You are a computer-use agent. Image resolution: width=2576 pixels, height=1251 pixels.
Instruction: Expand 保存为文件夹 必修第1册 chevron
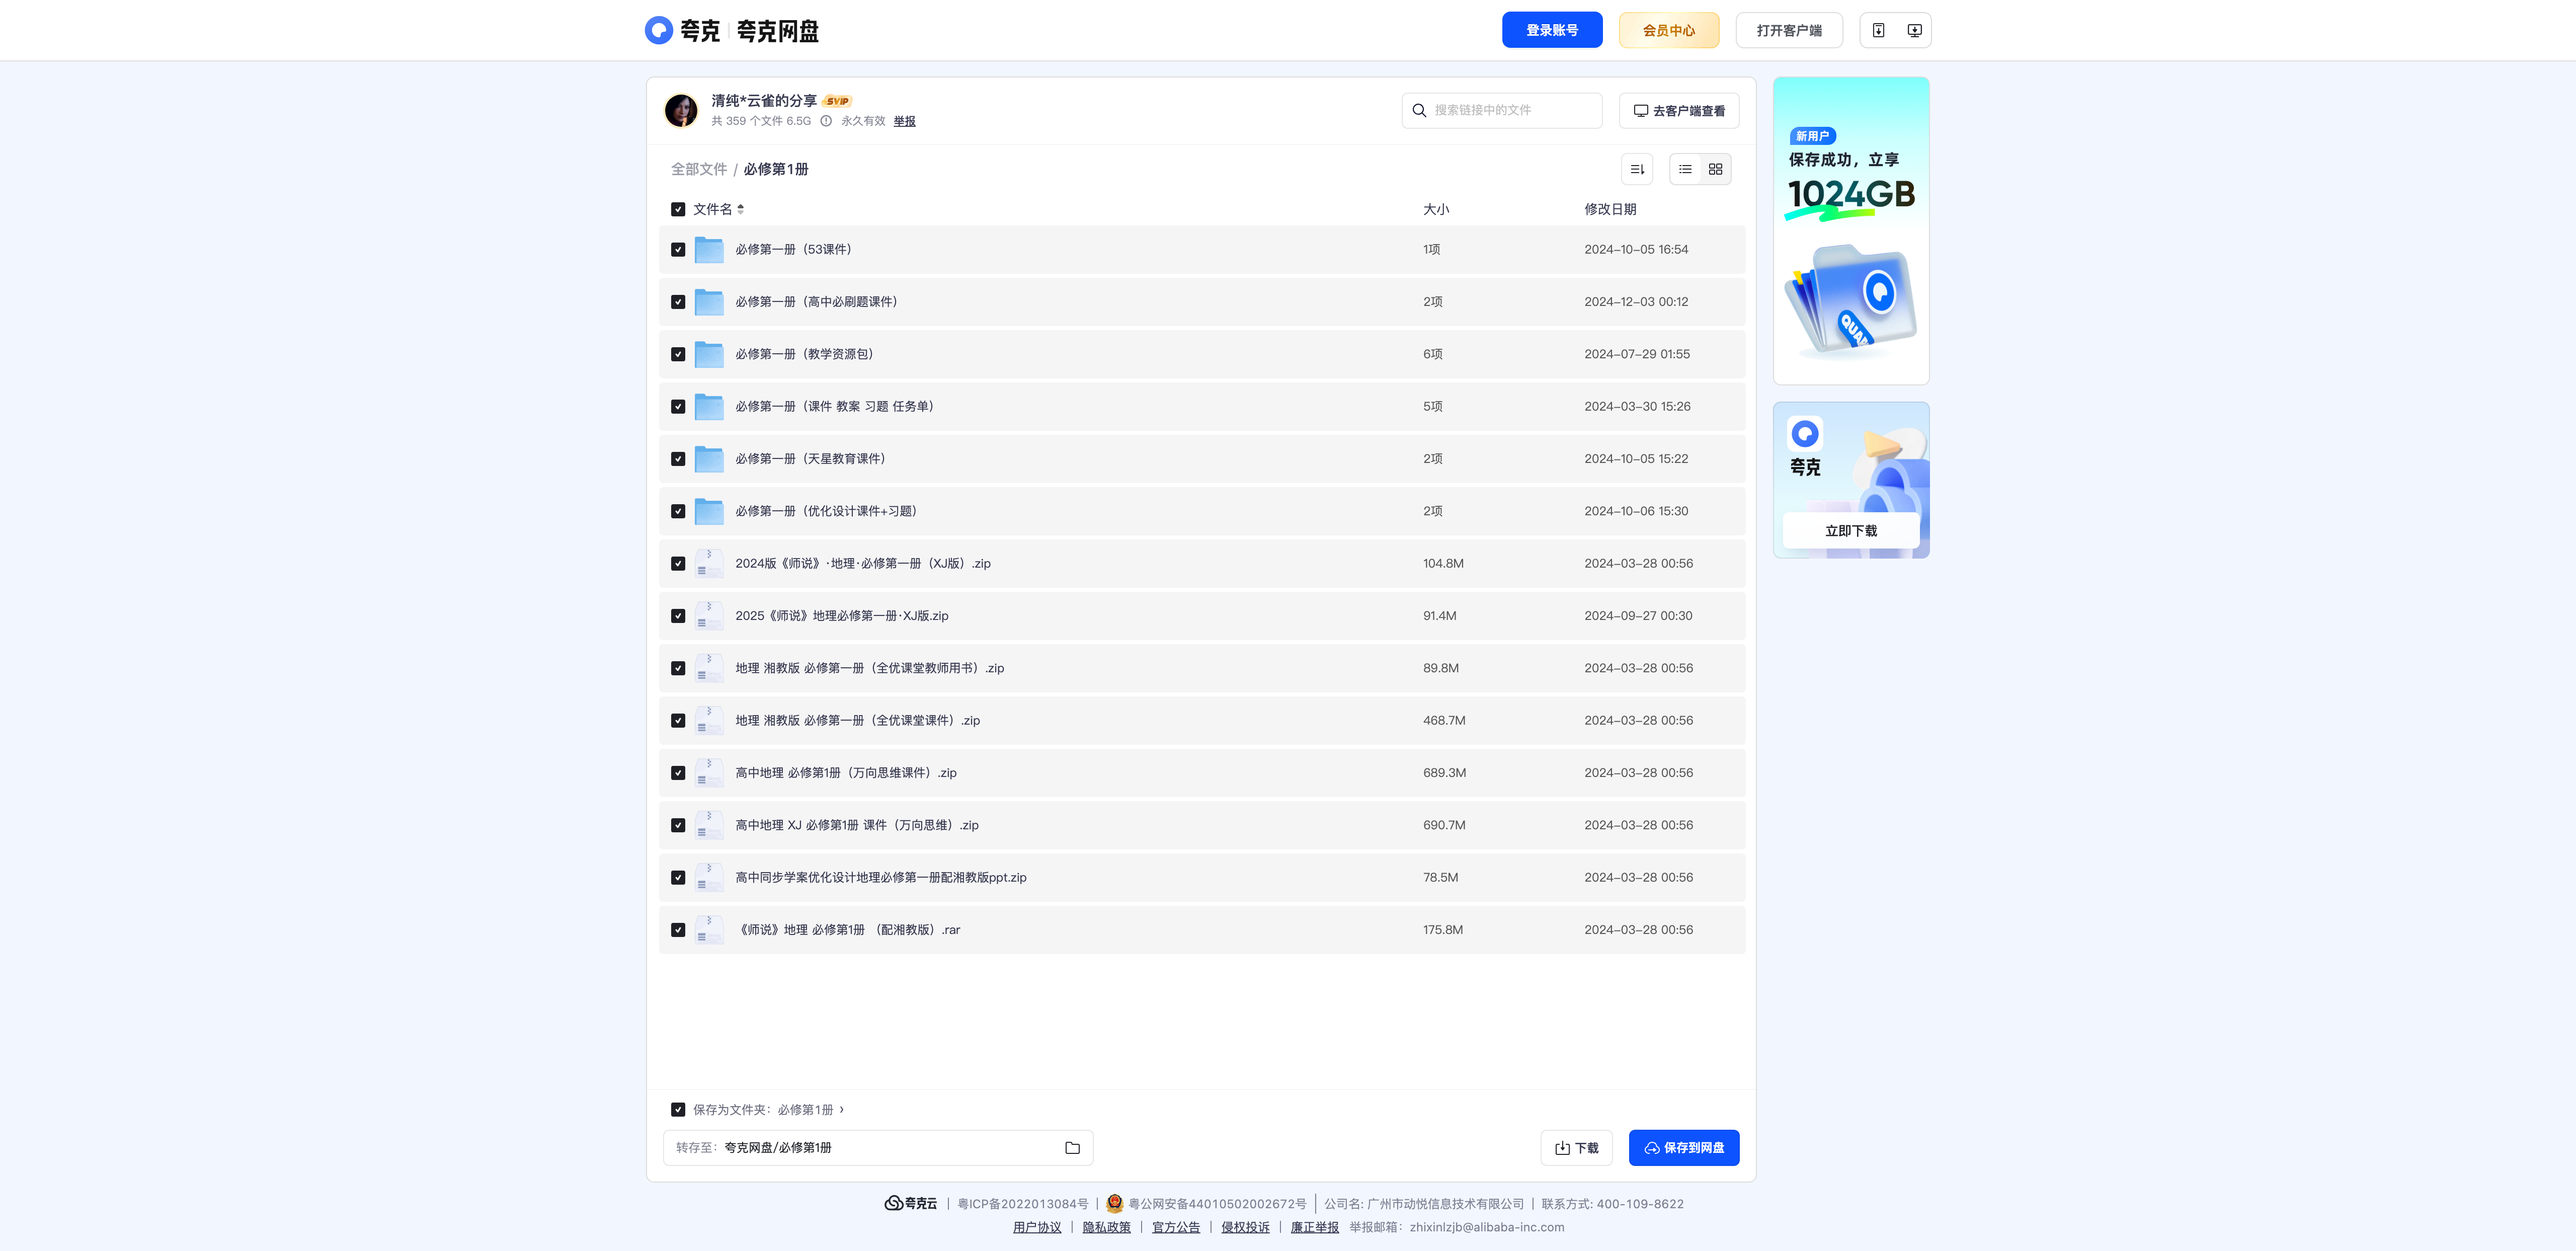(x=842, y=1109)
